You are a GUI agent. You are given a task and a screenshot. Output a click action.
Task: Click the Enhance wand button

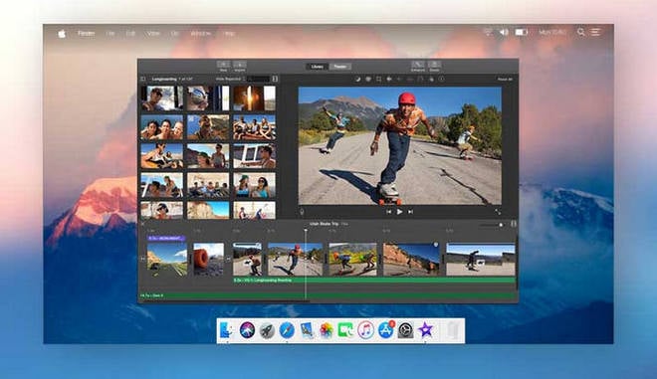[418, 65]
